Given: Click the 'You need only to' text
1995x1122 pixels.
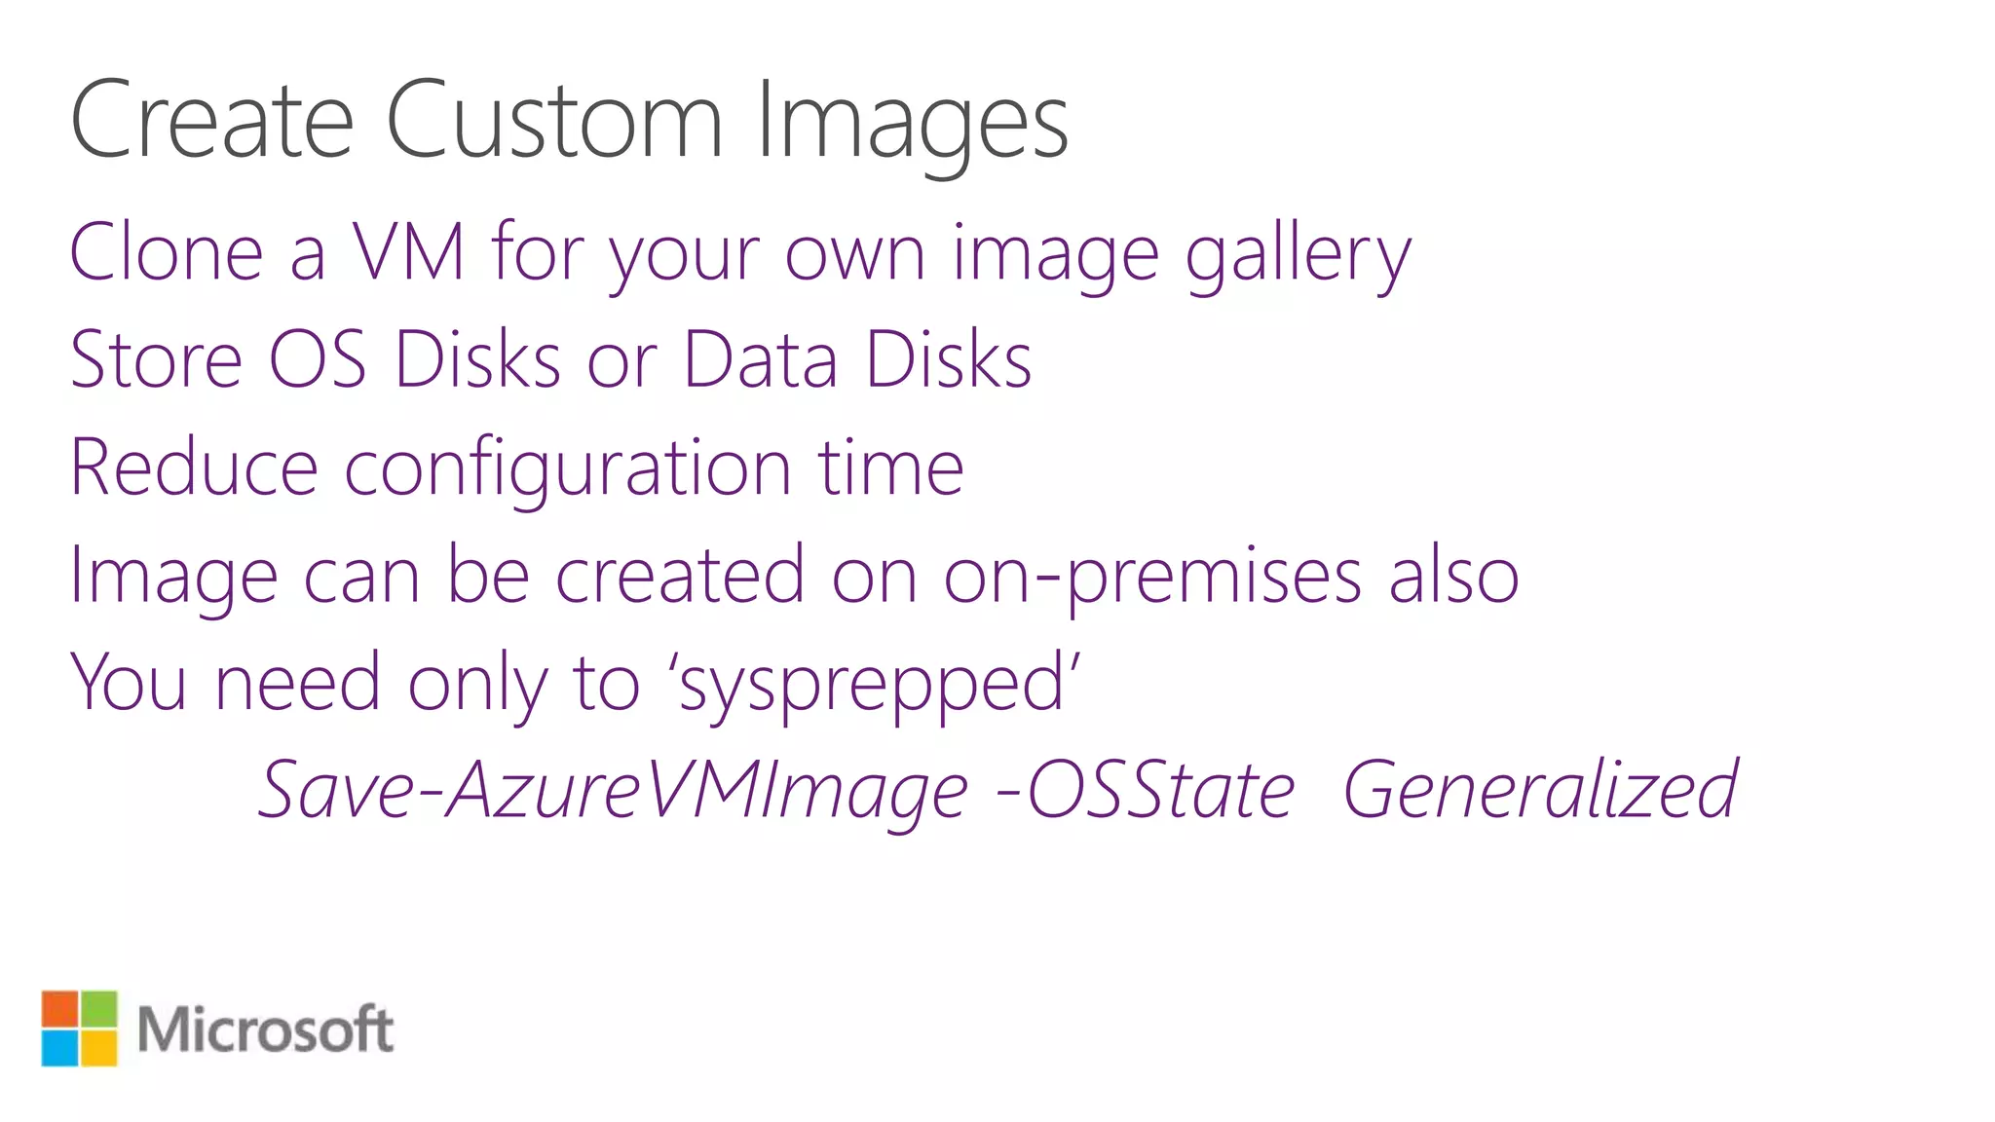Looking at the screenshot, I should [356, 683].
